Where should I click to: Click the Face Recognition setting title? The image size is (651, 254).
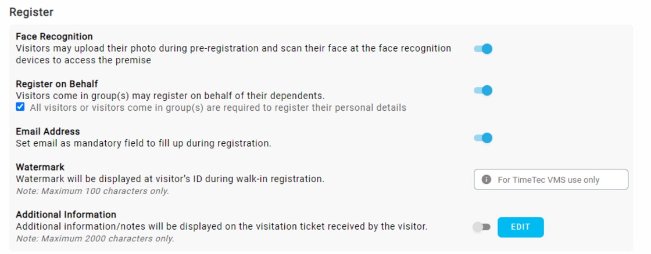pos(54,37)
